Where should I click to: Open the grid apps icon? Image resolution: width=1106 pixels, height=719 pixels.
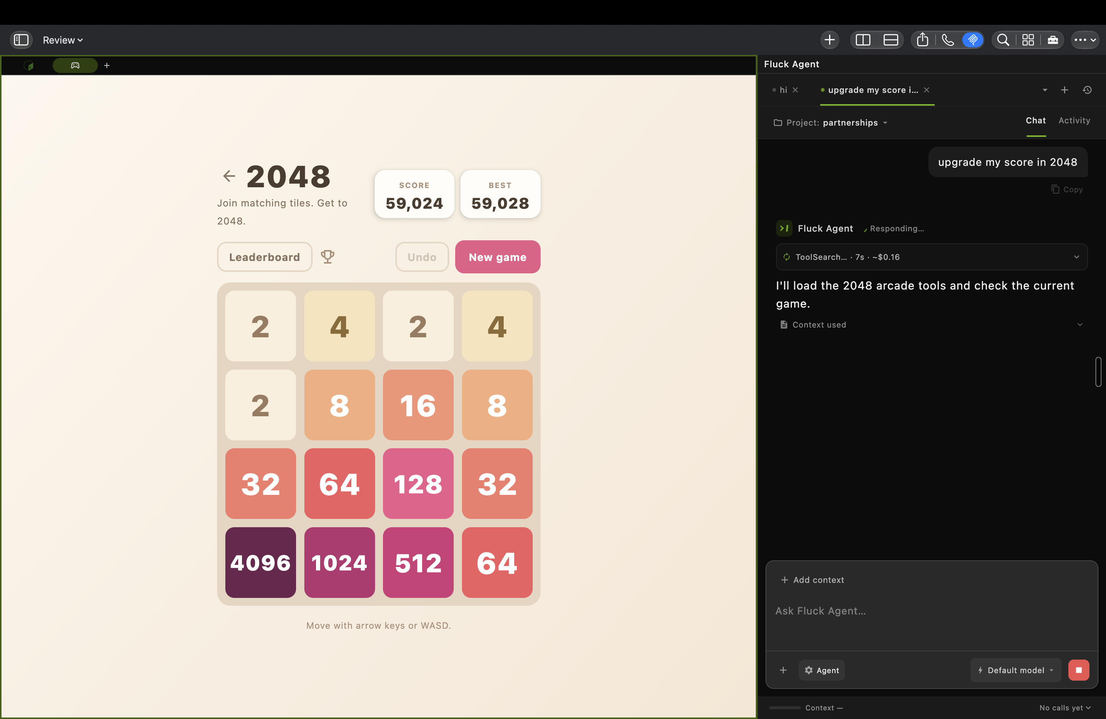point(1028,40)
